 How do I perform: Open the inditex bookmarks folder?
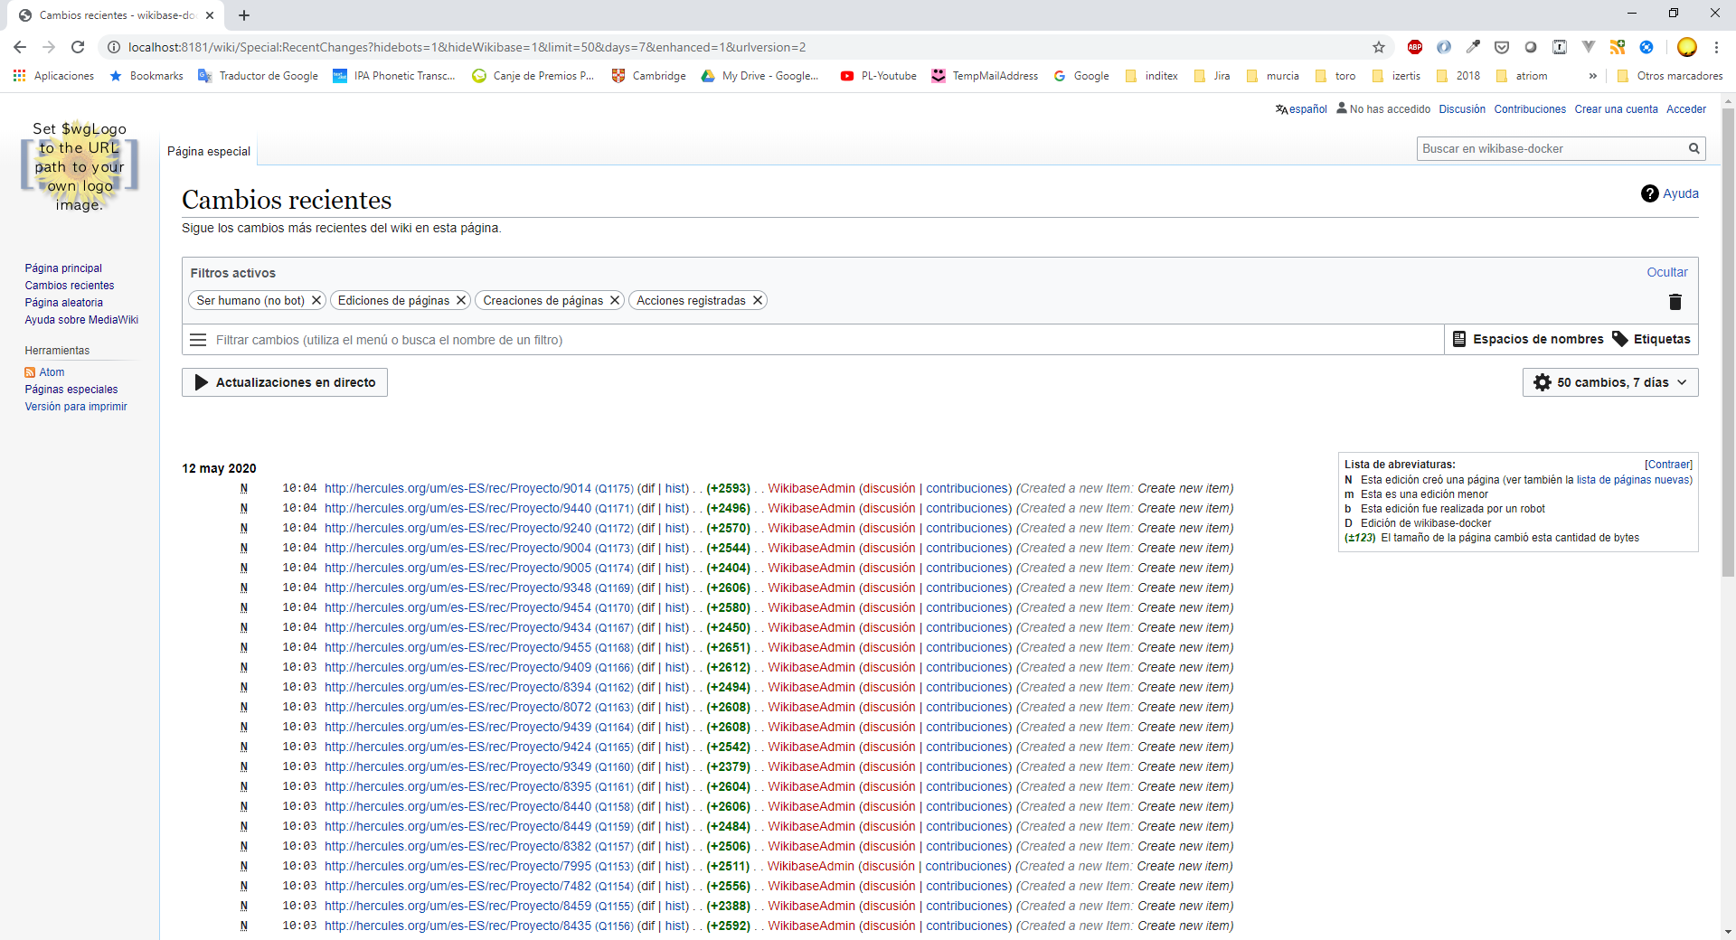click(1151, 76)
